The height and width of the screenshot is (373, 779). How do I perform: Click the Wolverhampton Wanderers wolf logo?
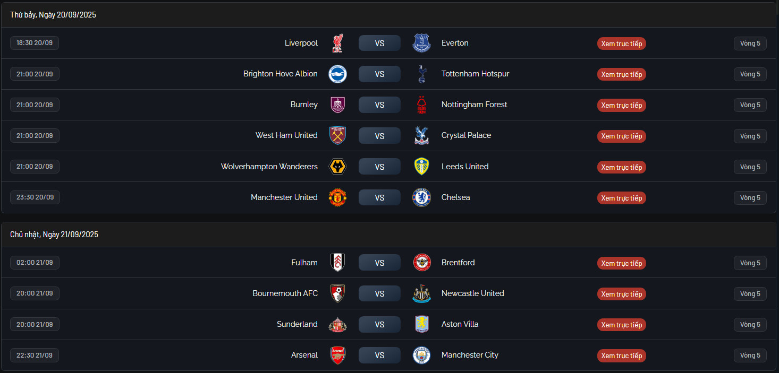pos(337,167)
